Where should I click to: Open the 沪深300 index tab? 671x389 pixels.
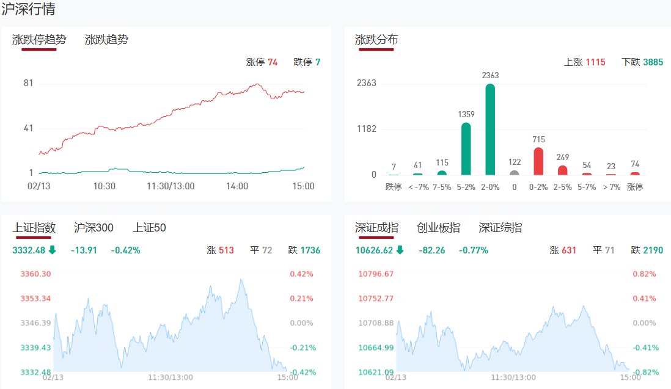coord(94,228)
